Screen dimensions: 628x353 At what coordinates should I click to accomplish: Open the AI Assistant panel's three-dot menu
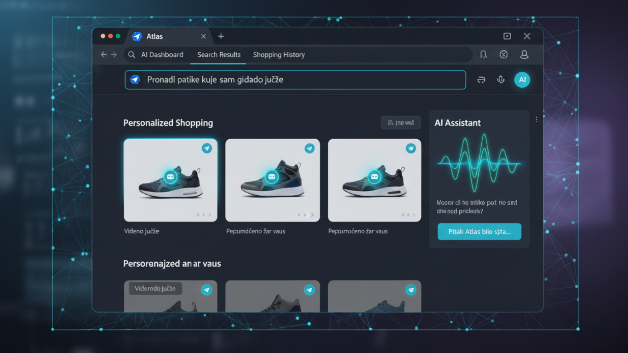click(x=536, y=120)
